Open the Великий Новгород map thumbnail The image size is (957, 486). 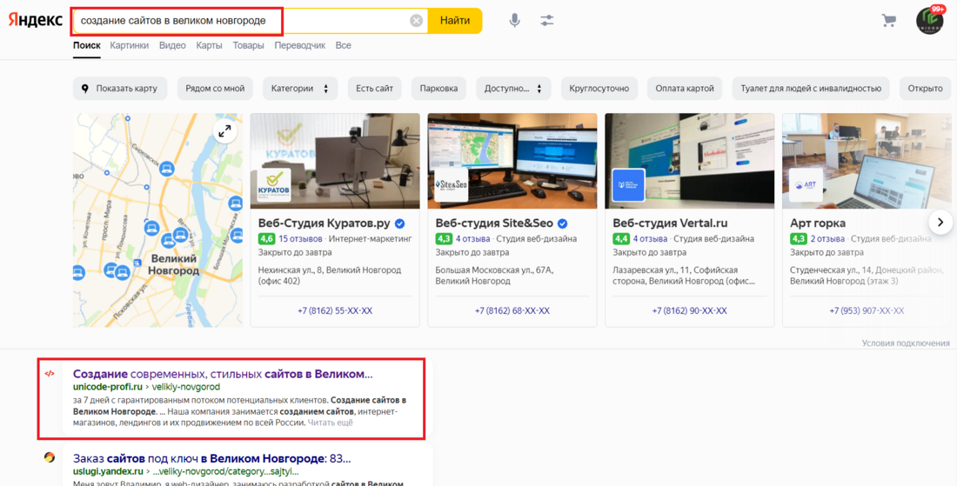pos(157,220)
